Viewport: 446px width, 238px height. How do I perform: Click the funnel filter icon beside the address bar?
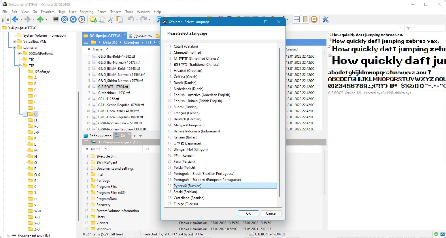point(408,28)
